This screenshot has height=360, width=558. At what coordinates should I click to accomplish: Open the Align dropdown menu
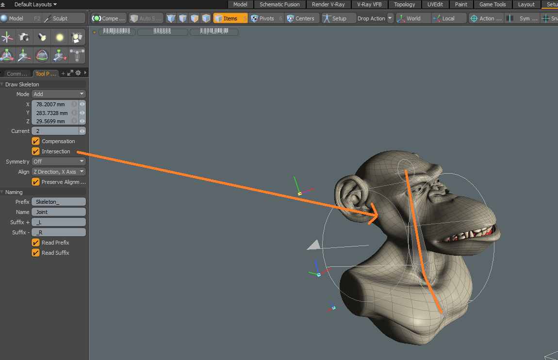coord(58,172)
